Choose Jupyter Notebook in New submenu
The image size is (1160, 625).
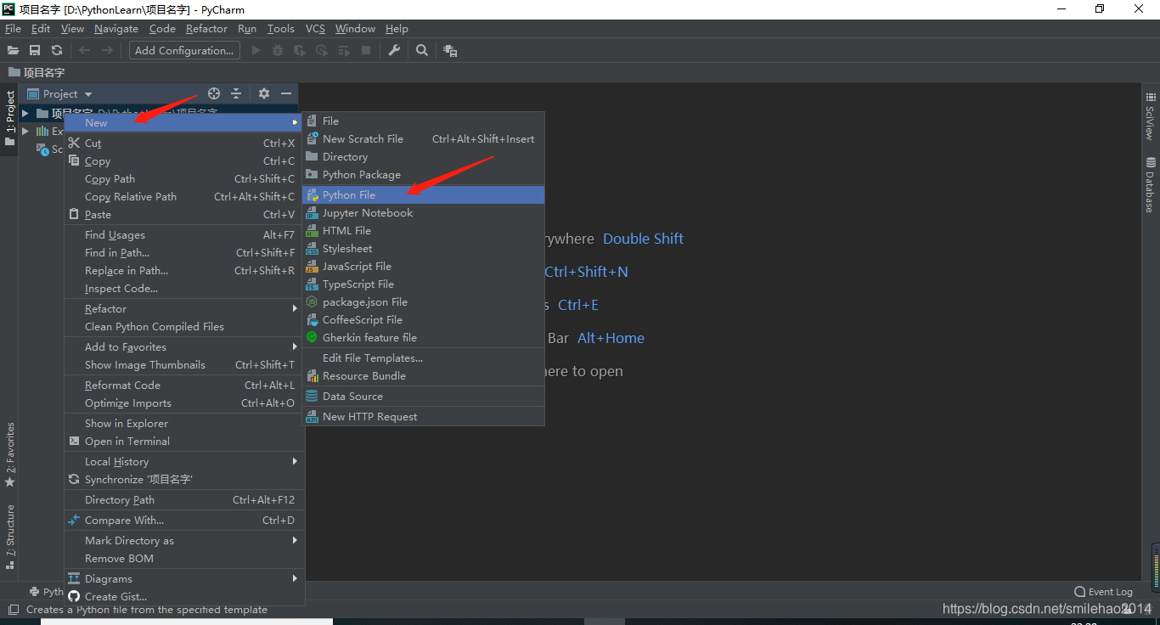click(x=423, y=212)
